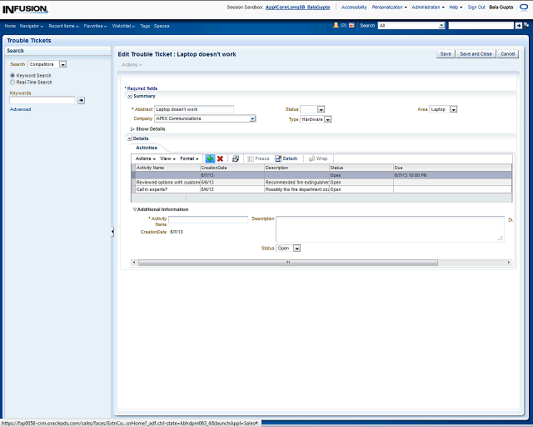The image size is (533, 427).
Task: Click the red delete activity icon
Action: 221,158
